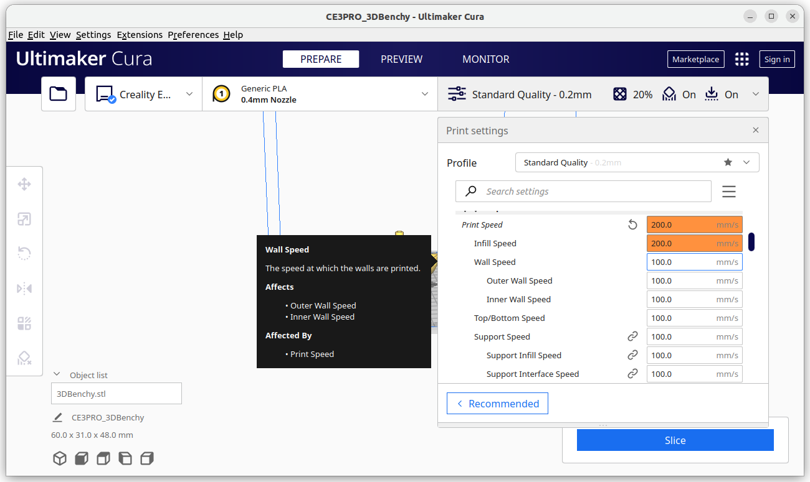This screenshot has width=810, height=482.
Task: Select the Support Blocker tool
Action: pyautogui.click(x=24, y=358)
